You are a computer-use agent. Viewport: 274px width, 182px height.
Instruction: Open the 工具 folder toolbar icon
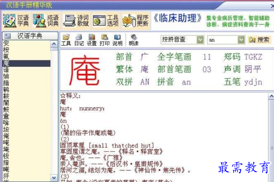[x=66, y=40]
